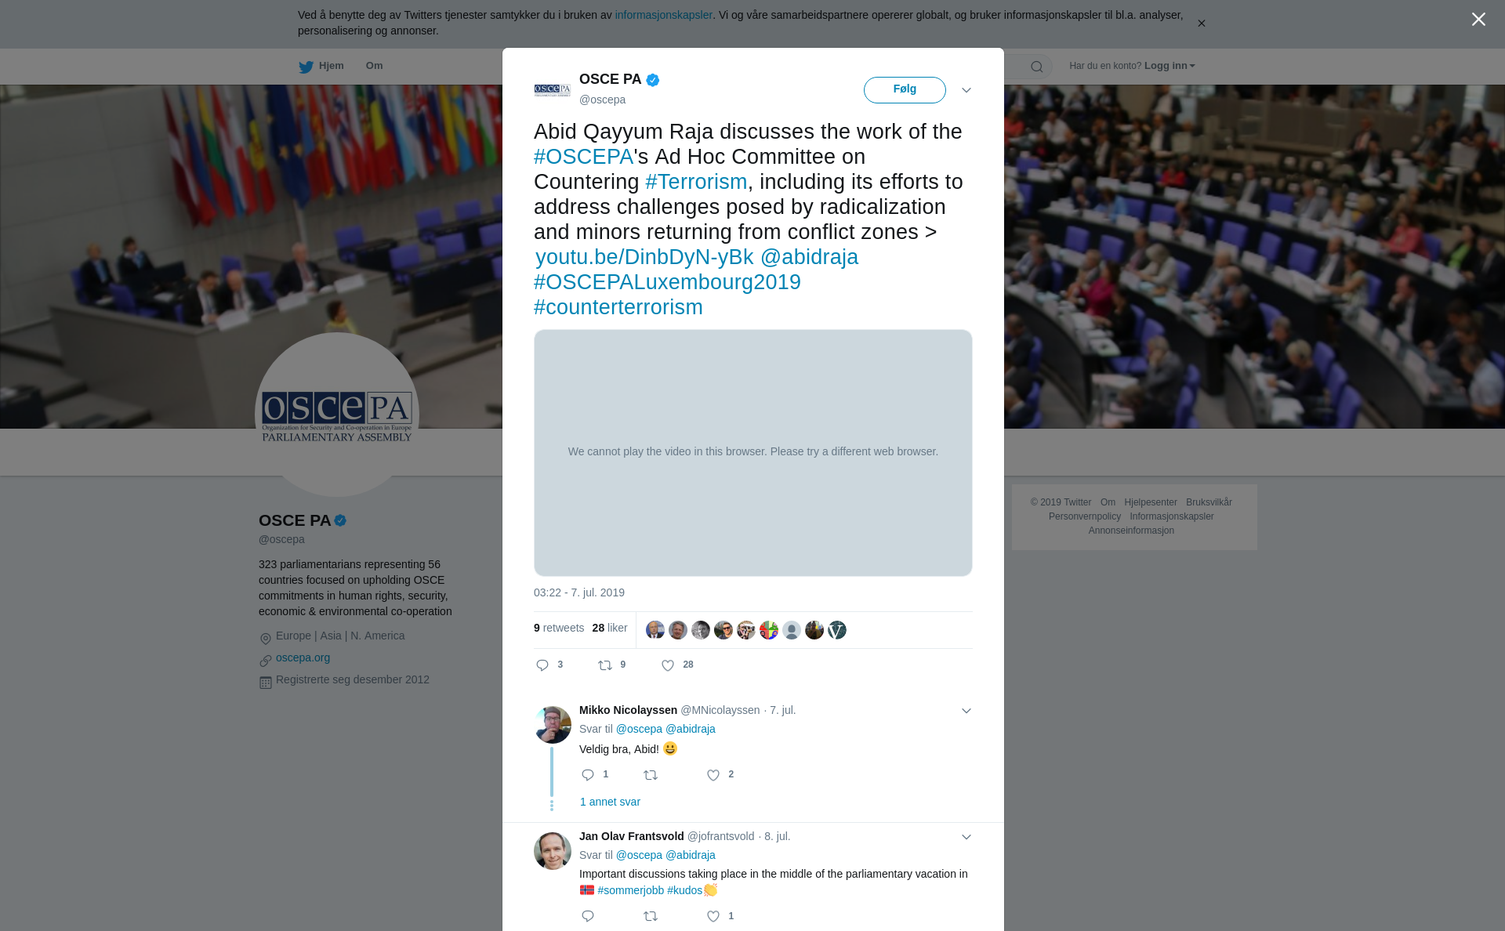Close the tweet overlay dialog

(x=1478, y=20)
